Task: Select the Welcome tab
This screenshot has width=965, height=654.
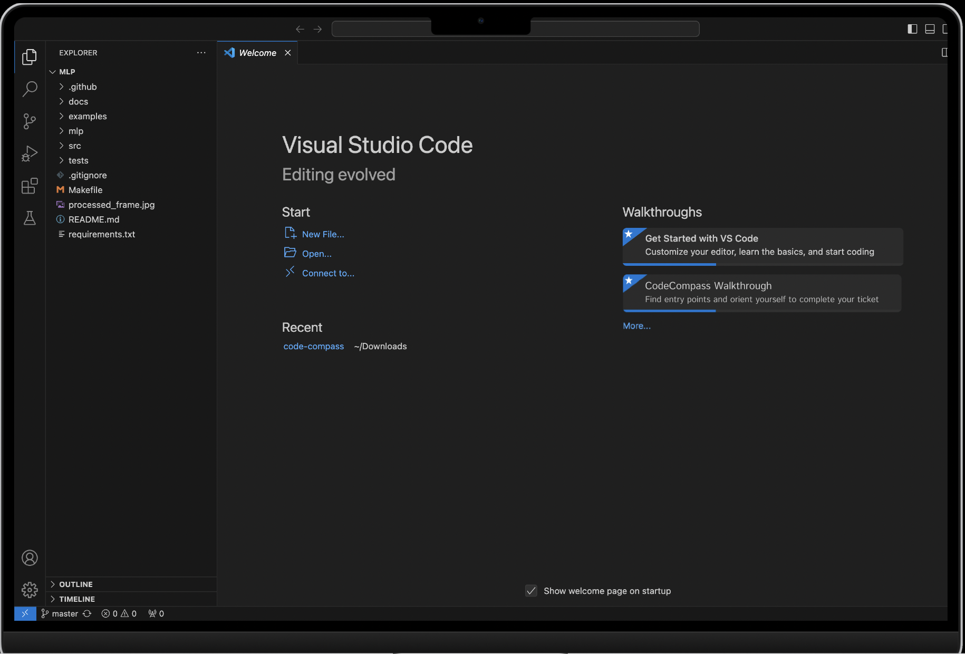Action: (x=257, y=53)
